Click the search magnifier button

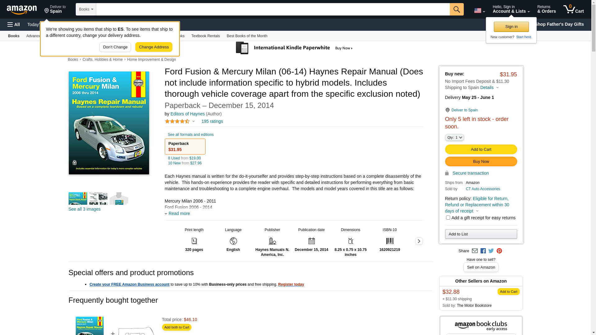[457, 9]
